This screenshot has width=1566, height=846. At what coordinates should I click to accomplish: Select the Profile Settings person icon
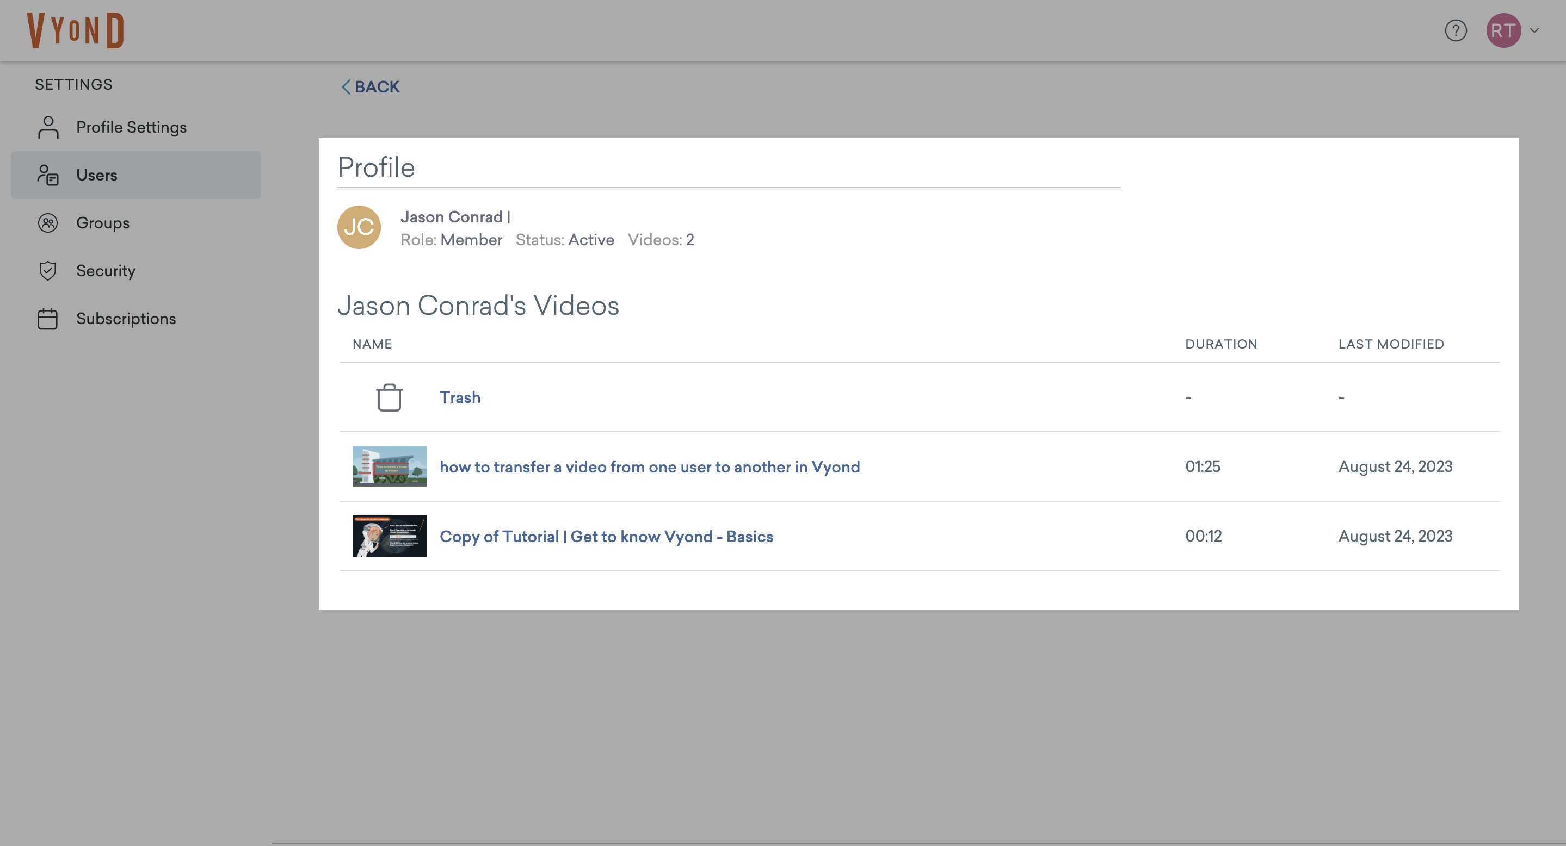pos(48,127)
